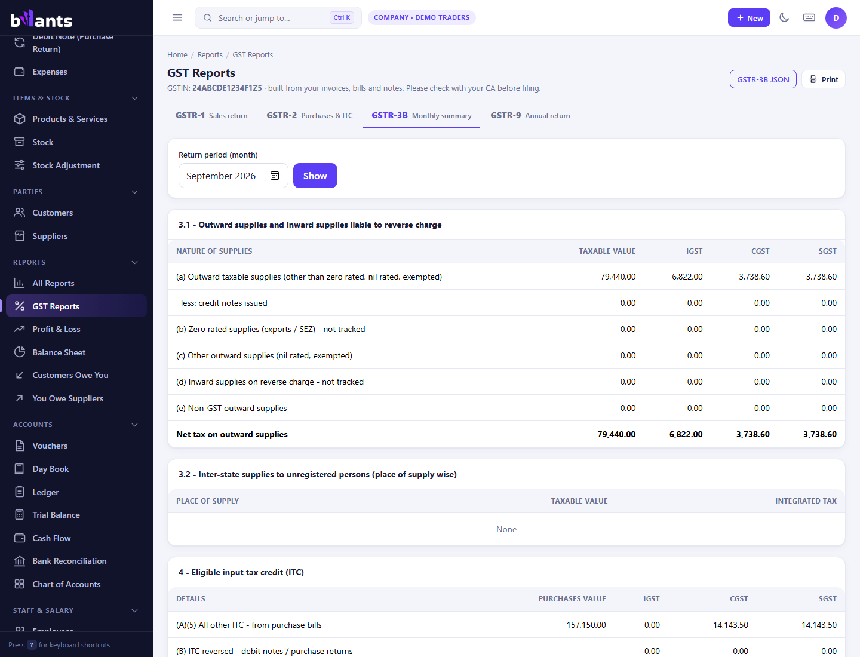The width and height of the screenshot is (860, 657).
Task: Download the GSTR-3B JSON
Action: [763, 79]
